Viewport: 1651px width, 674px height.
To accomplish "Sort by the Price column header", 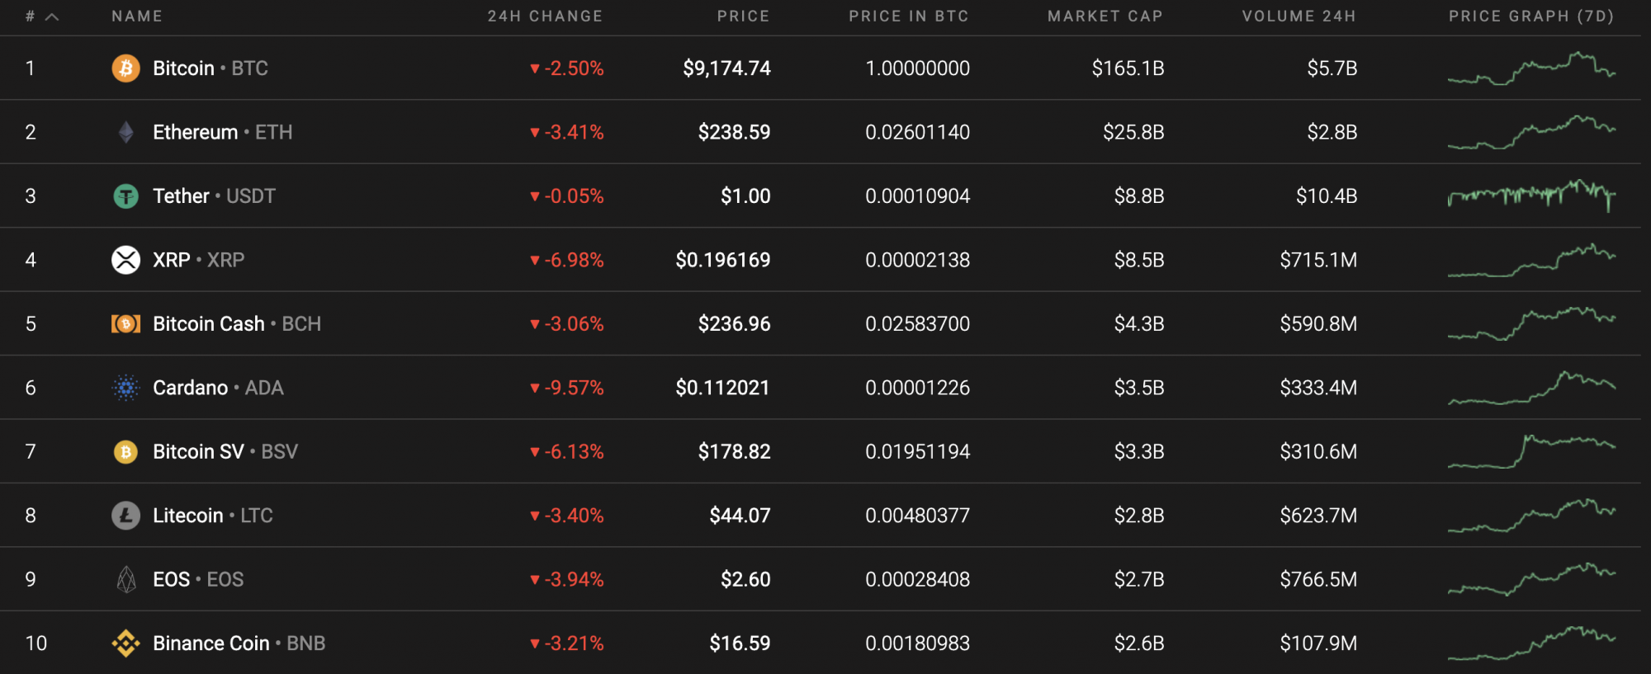I will coord(743,16).
